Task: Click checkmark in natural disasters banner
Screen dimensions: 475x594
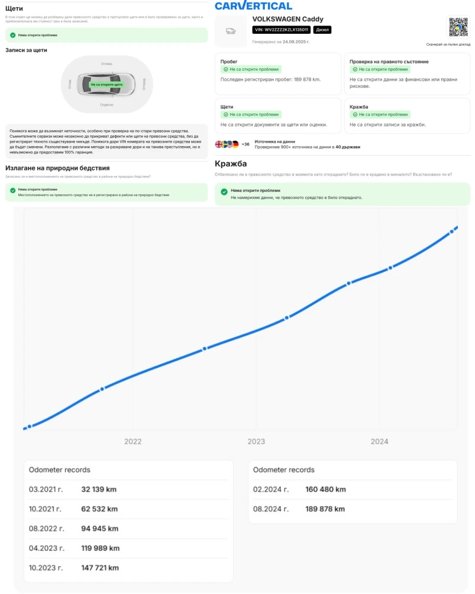Action: (x=13, y=192)
